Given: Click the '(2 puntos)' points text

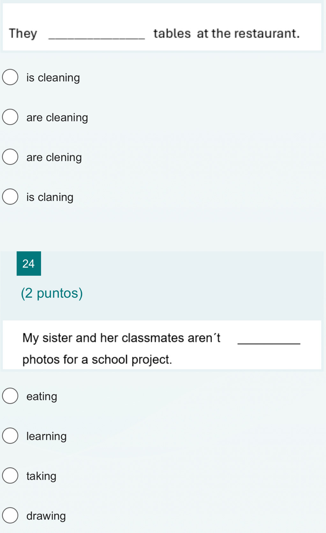Looking at the screenshot, I should pyautogui.click(x=52, y=293).
